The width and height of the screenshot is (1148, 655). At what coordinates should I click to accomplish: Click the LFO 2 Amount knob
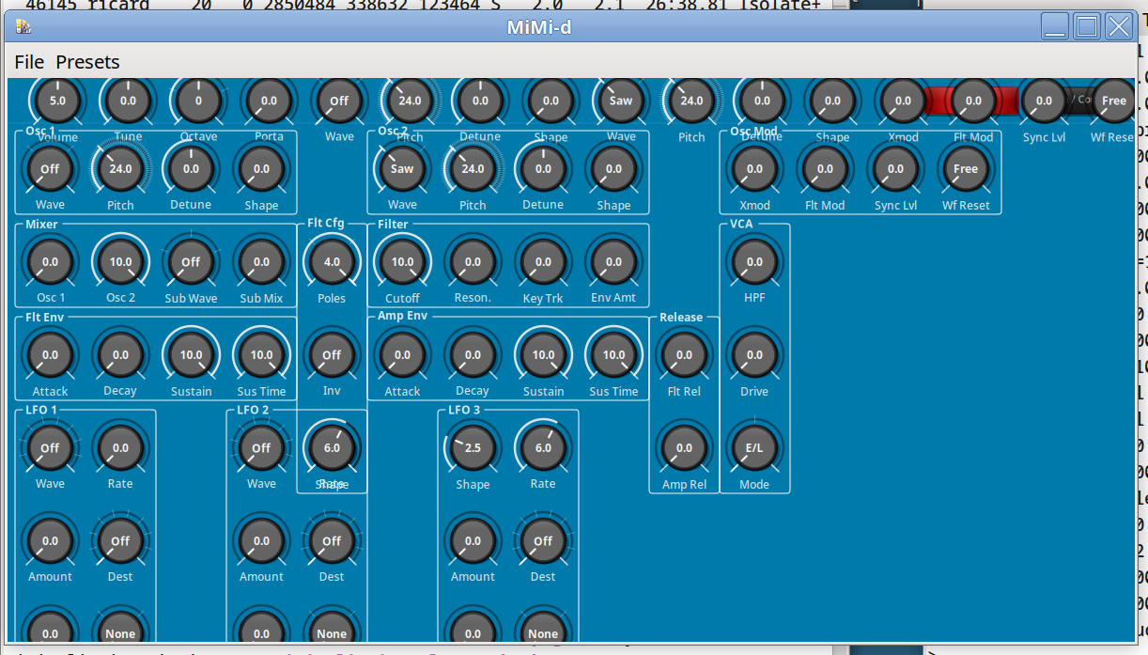pyautogui.click(x=261, y=541)
